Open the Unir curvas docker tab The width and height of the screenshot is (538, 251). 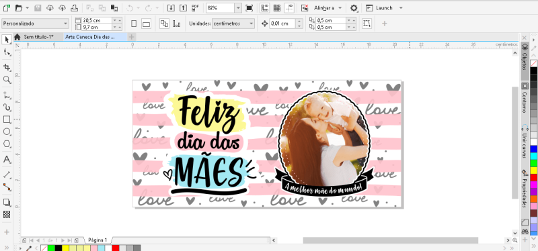tap(525, 141)
